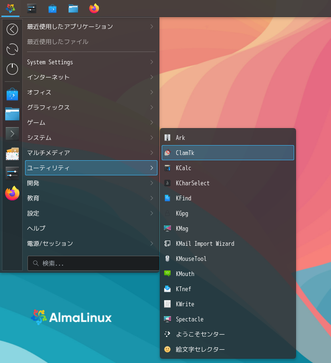Expand ゲーム submenu arrow
Image resolution: width=331 pixels, height=363 pixels.
(x=152, y=122)
